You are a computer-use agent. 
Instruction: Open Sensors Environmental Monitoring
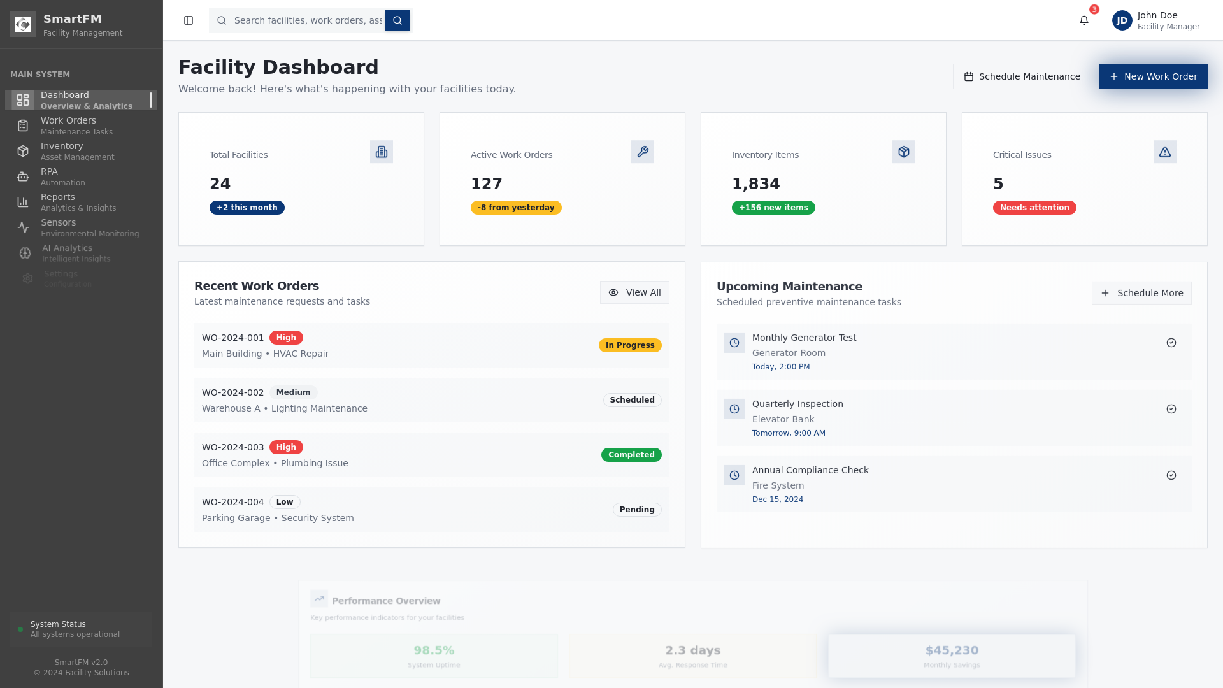pos(82,227)
